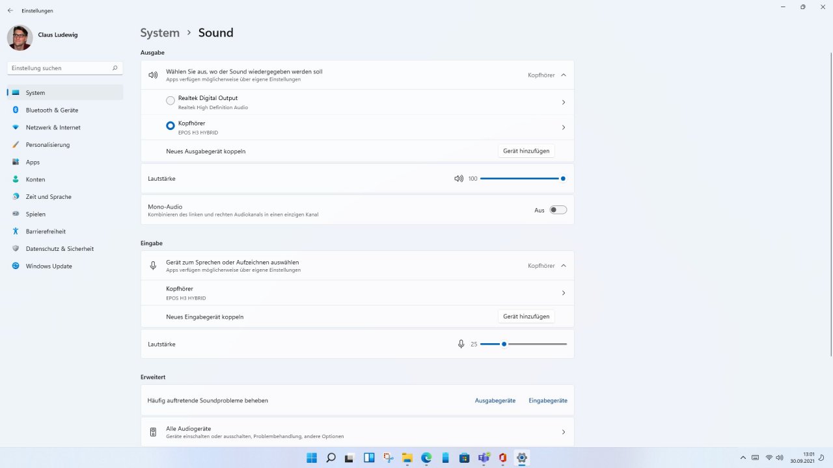This screenshot has height=468, width=833.
Task: Launch Microsoft Edge from the taskbar
Action: 426,458
